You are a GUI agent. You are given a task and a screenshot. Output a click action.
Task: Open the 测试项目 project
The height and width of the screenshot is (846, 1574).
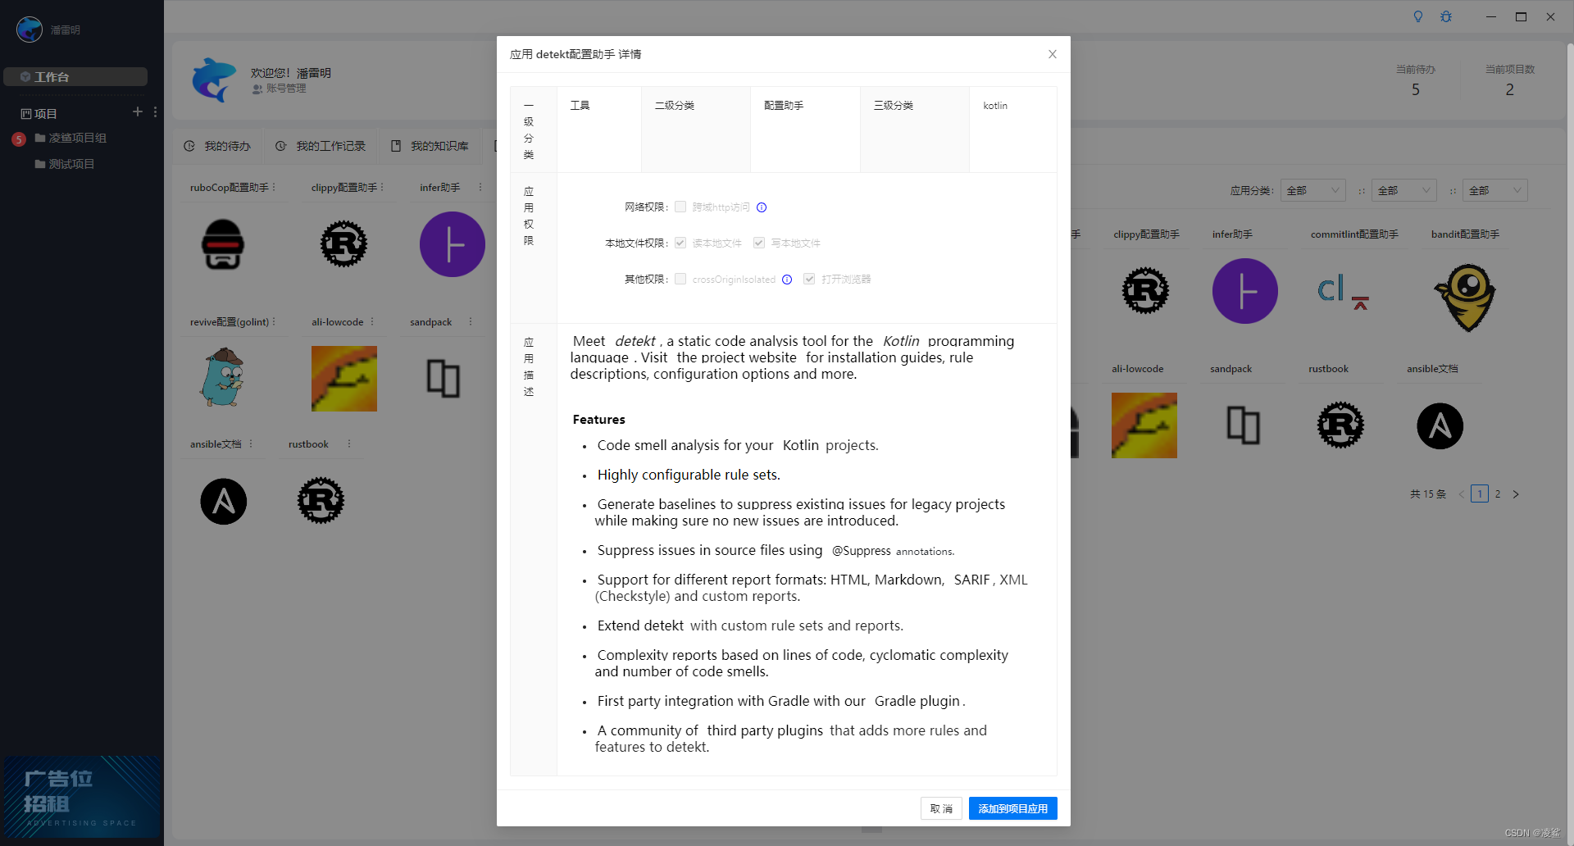click(65, 164)
